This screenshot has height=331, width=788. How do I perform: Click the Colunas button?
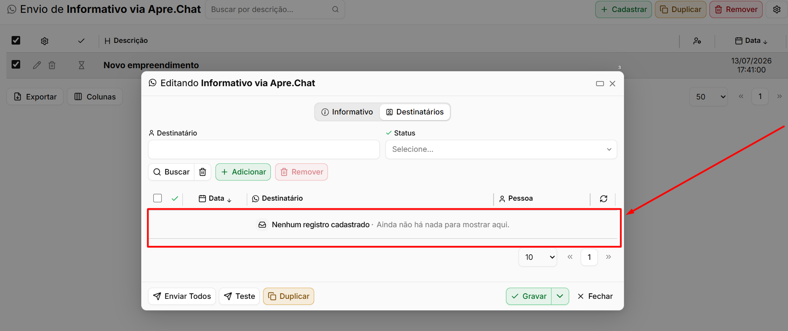pos(95,97)
